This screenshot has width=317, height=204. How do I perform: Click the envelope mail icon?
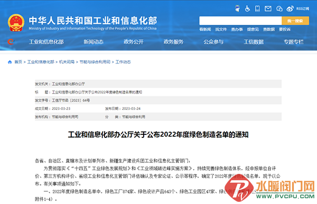click(x=268, y=8)
